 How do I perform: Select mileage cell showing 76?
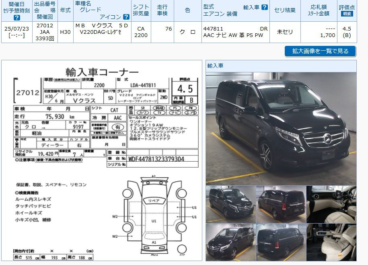point(162,32)
